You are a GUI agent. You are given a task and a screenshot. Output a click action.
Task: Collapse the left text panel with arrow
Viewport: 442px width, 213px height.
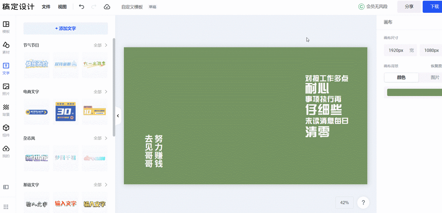pyautogui.click(x=118, y=115)
